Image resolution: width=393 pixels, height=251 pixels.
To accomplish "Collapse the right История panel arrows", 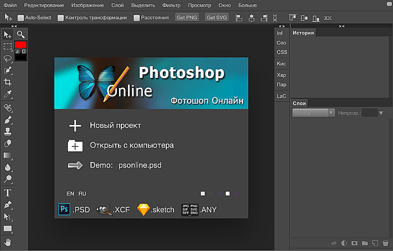I will (x=341, y=26).
